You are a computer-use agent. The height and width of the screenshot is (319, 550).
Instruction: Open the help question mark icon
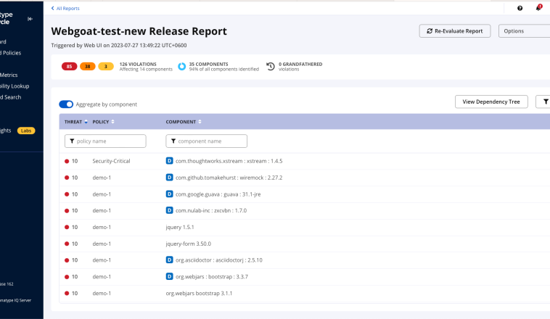point(520,8)
